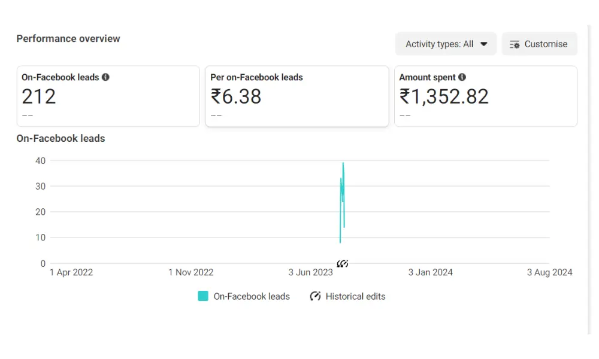
Task: Click the teal spike peak on the chart
Action: coord(343,163)
